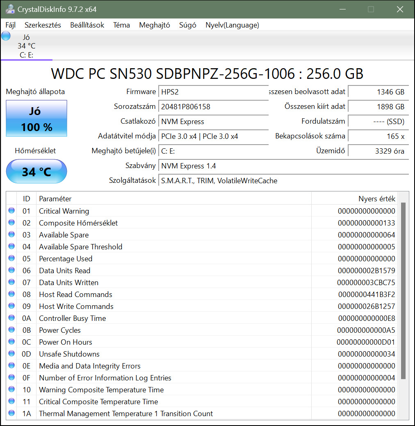Click the Hőmérséklet label
Screen dimensions: 415x426
click(35, 151)
